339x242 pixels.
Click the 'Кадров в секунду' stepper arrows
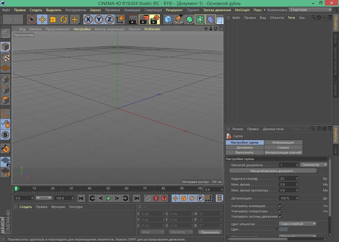tap(297, 179)
